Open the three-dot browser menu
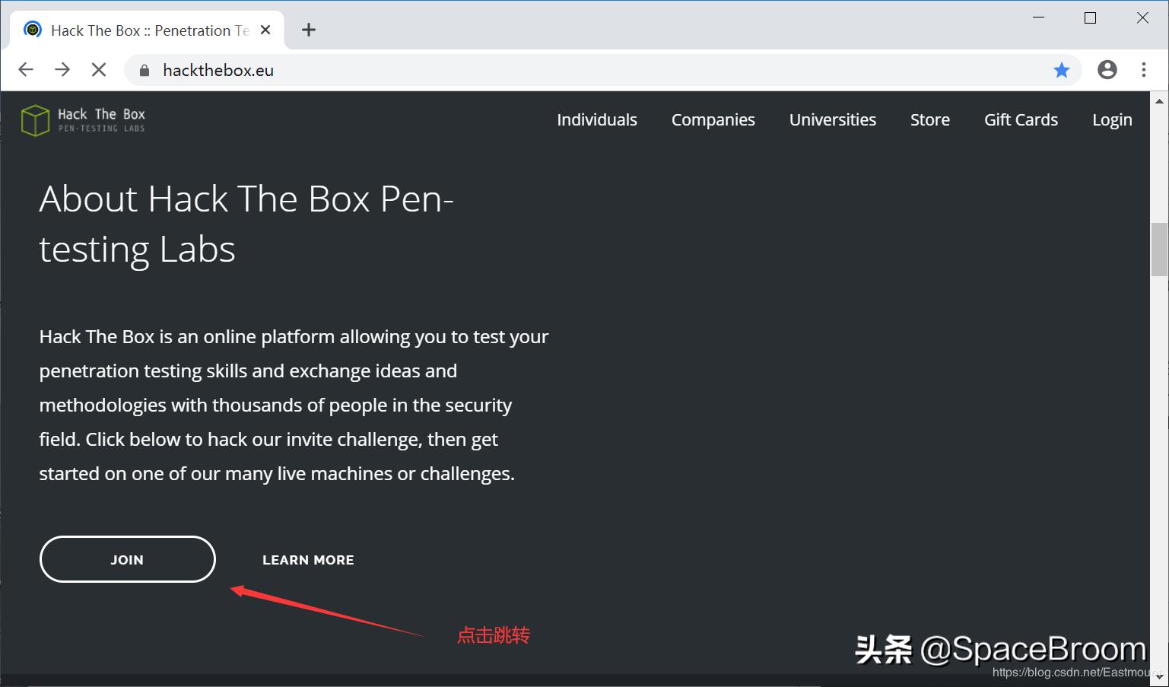The width and height of the screenshot is (1169, 687). (x=1144, y=70)
